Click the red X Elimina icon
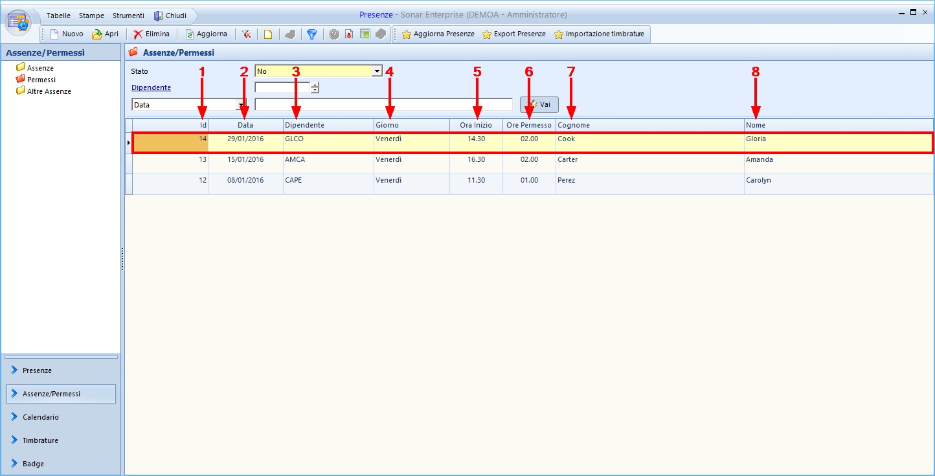Image resolution: width=935 pixels, height=476 pixels. click(x=138, y=34)
